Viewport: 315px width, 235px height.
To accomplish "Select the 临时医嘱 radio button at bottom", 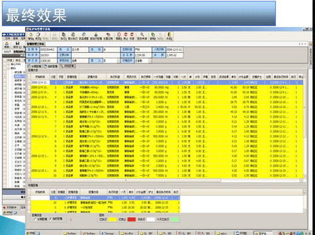I will tap(50, 219).
